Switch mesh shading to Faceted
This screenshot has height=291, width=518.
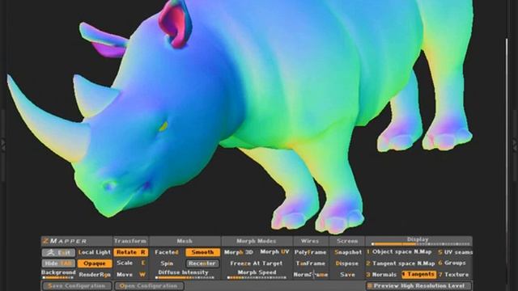pyautogui.click(x=167, y=252)
